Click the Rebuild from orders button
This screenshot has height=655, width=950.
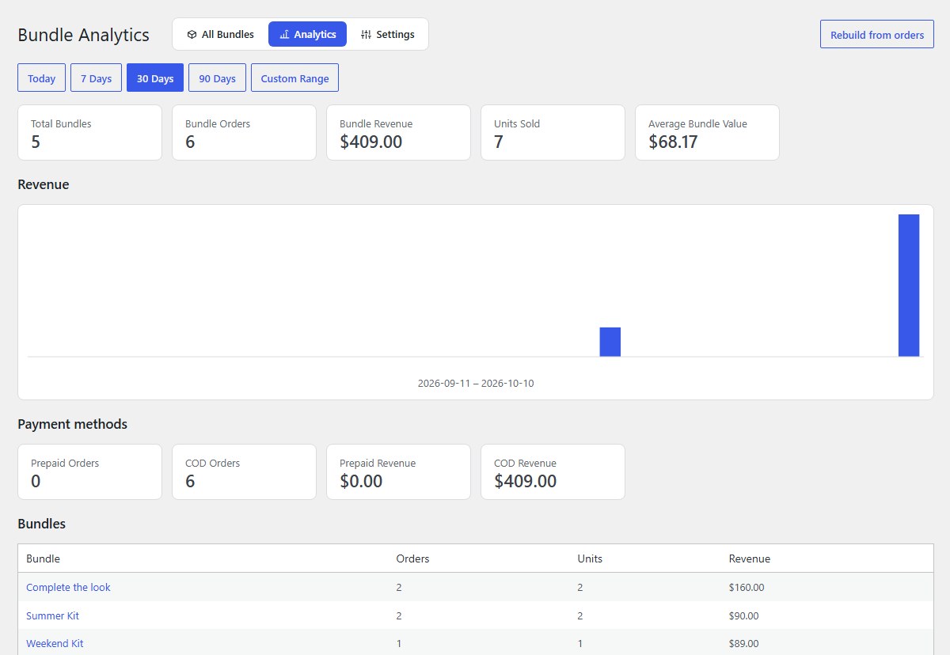(877, 35)
